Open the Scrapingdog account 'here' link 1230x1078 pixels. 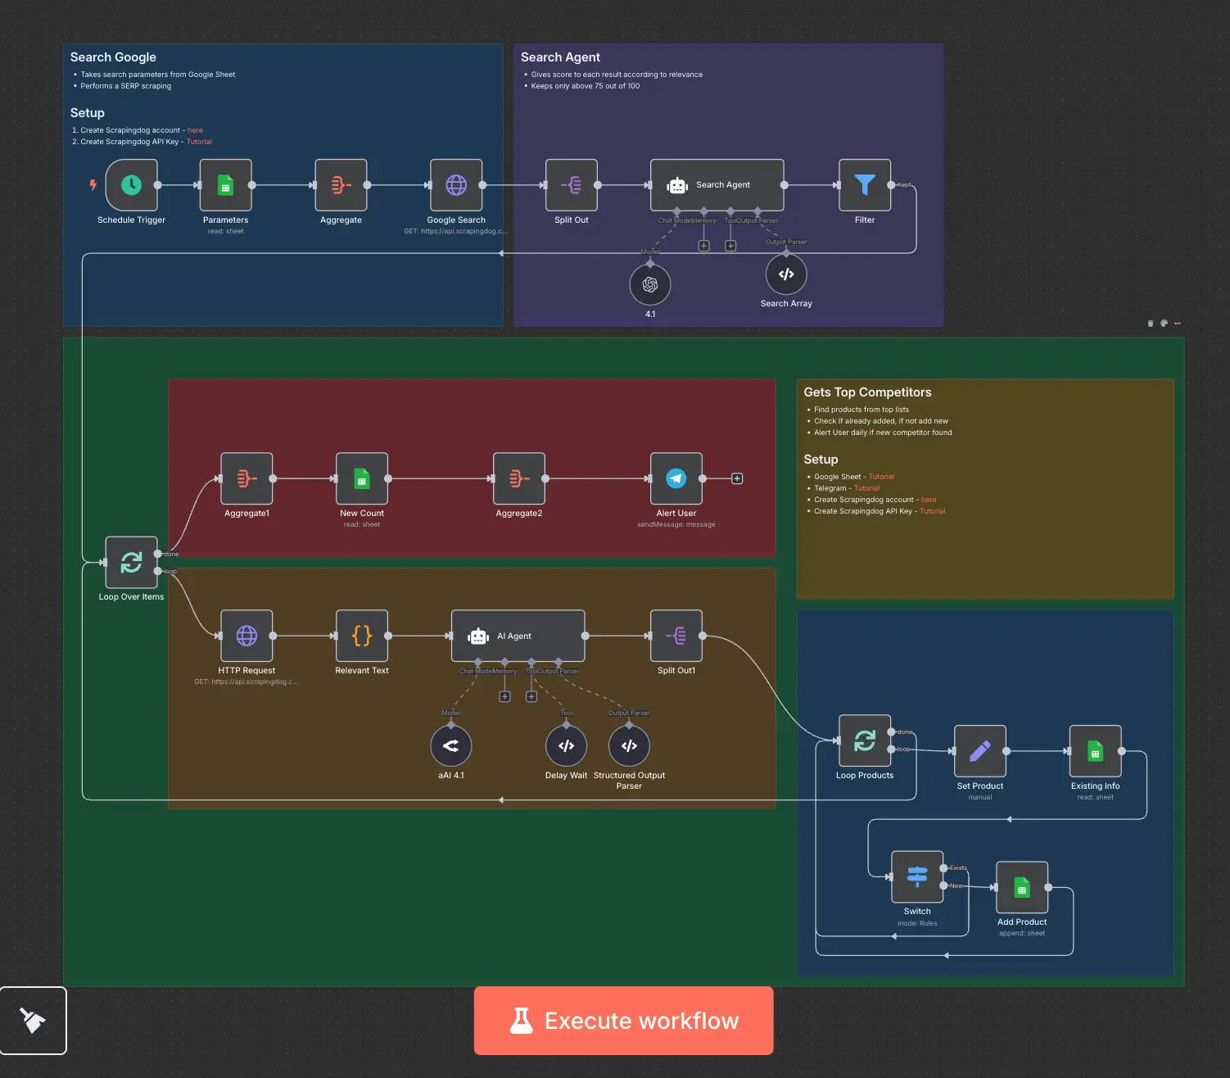click(195, 129)
